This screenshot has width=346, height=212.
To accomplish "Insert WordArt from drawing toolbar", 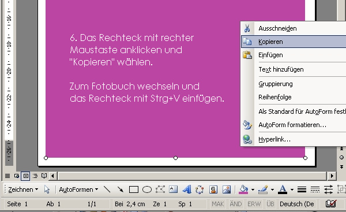I will coord(187,189).
